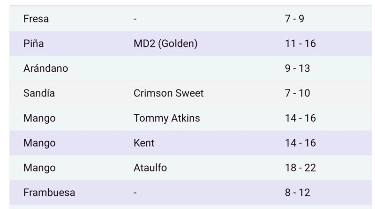Select the MD2 (Golden) variety cell
The height and width of the screenshot is (209, 375).
point(165,44)
